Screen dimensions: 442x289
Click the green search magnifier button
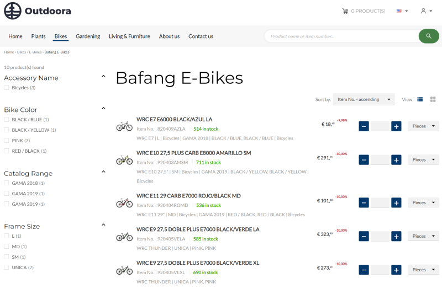click(429, 36)
